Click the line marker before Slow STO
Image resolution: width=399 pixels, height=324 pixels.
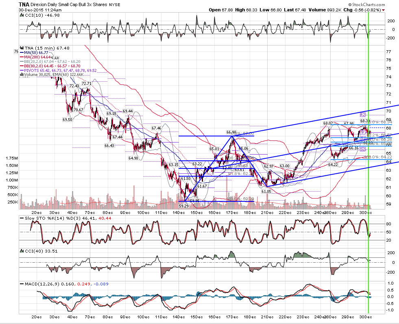(22, 218)
